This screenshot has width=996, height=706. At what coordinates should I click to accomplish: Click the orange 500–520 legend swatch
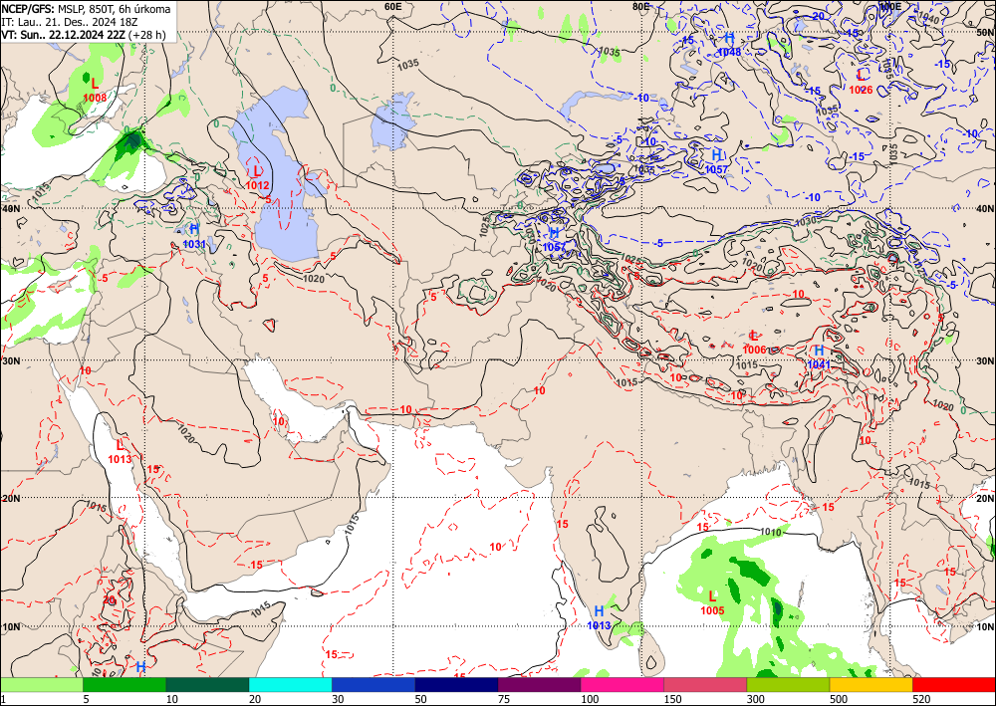click(x=871, y=685)
